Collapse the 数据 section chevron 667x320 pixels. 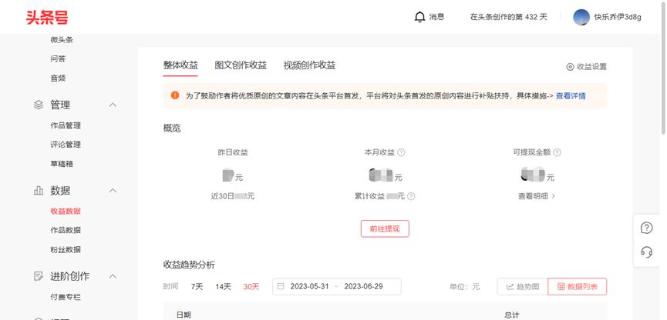[113, 191]
